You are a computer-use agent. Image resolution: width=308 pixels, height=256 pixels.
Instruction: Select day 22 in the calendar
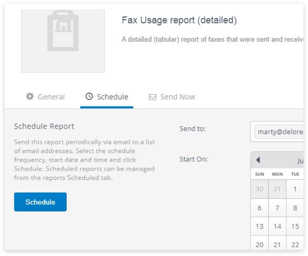[x=295, y=243]
